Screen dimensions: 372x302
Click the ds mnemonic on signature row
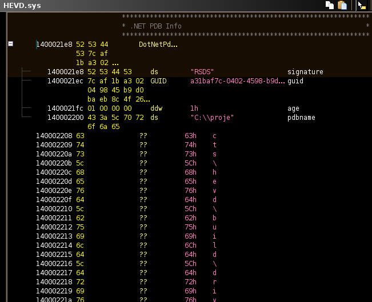pos(154,72)
